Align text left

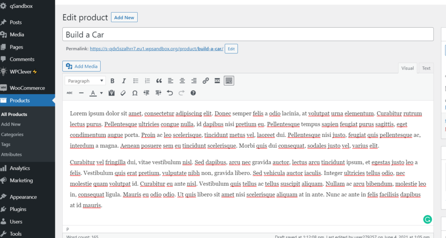(170, 81)
